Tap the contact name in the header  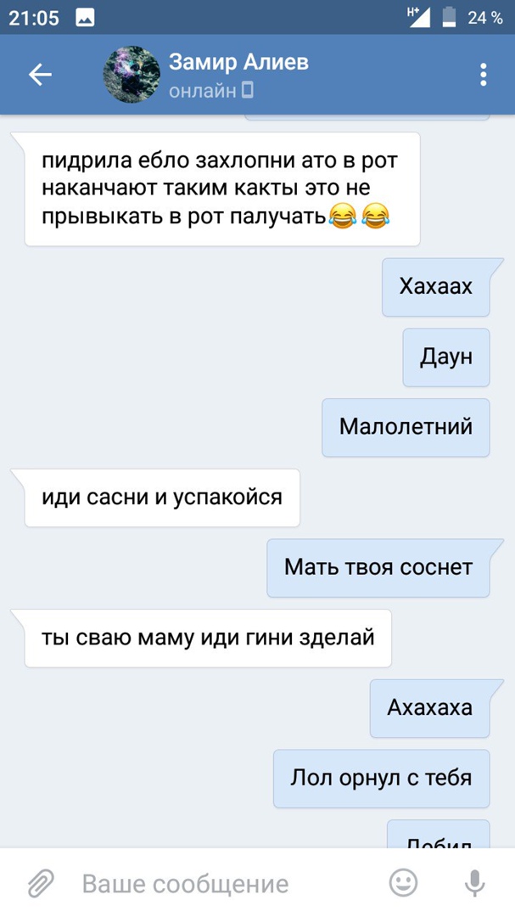(238, 62)
